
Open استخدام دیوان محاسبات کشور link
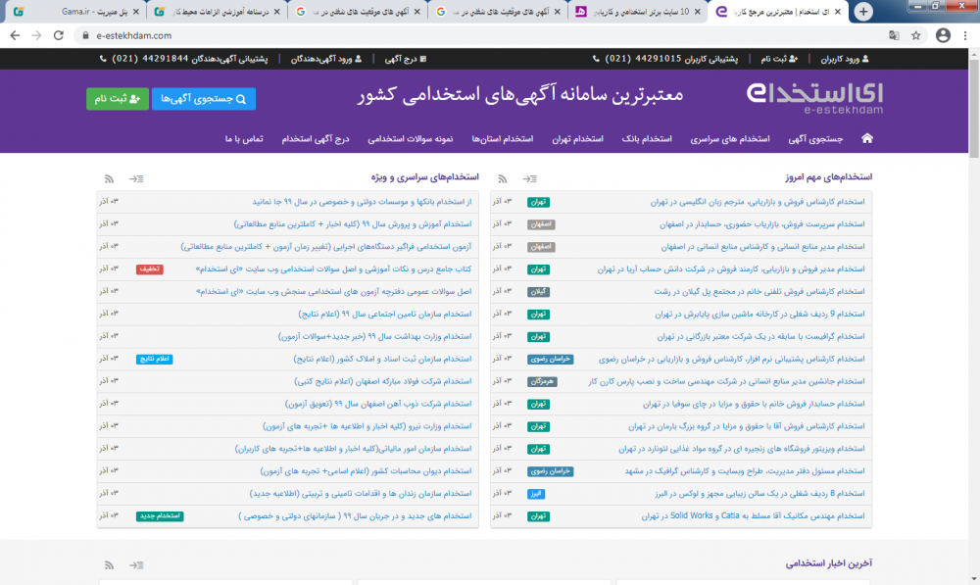tap(366, 470)
